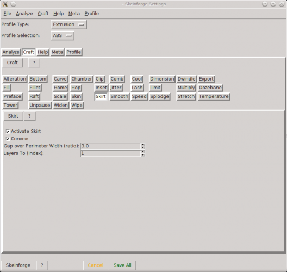Select the Raft plugin tab
Image resolution: width=287 pixels, height=272 pixels.
[x=34, y=96]
